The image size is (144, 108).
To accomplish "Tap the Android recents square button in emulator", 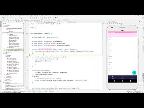I will pos(131,81).
